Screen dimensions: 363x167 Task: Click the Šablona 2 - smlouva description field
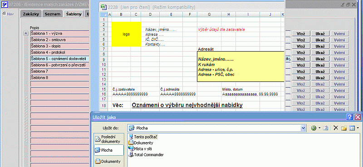60,40
